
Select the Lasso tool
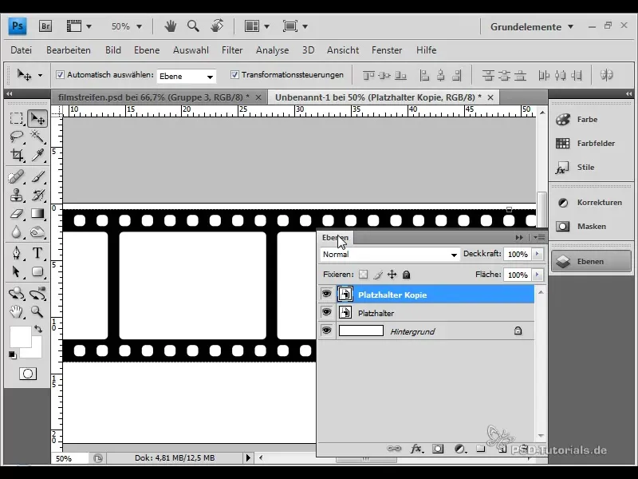click(x=16, y=137)
